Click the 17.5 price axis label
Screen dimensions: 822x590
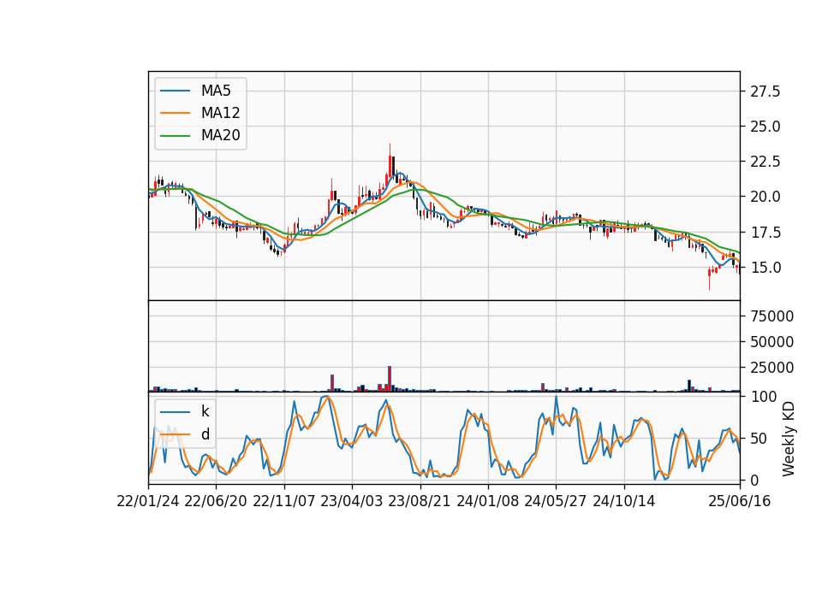[765, 233]
